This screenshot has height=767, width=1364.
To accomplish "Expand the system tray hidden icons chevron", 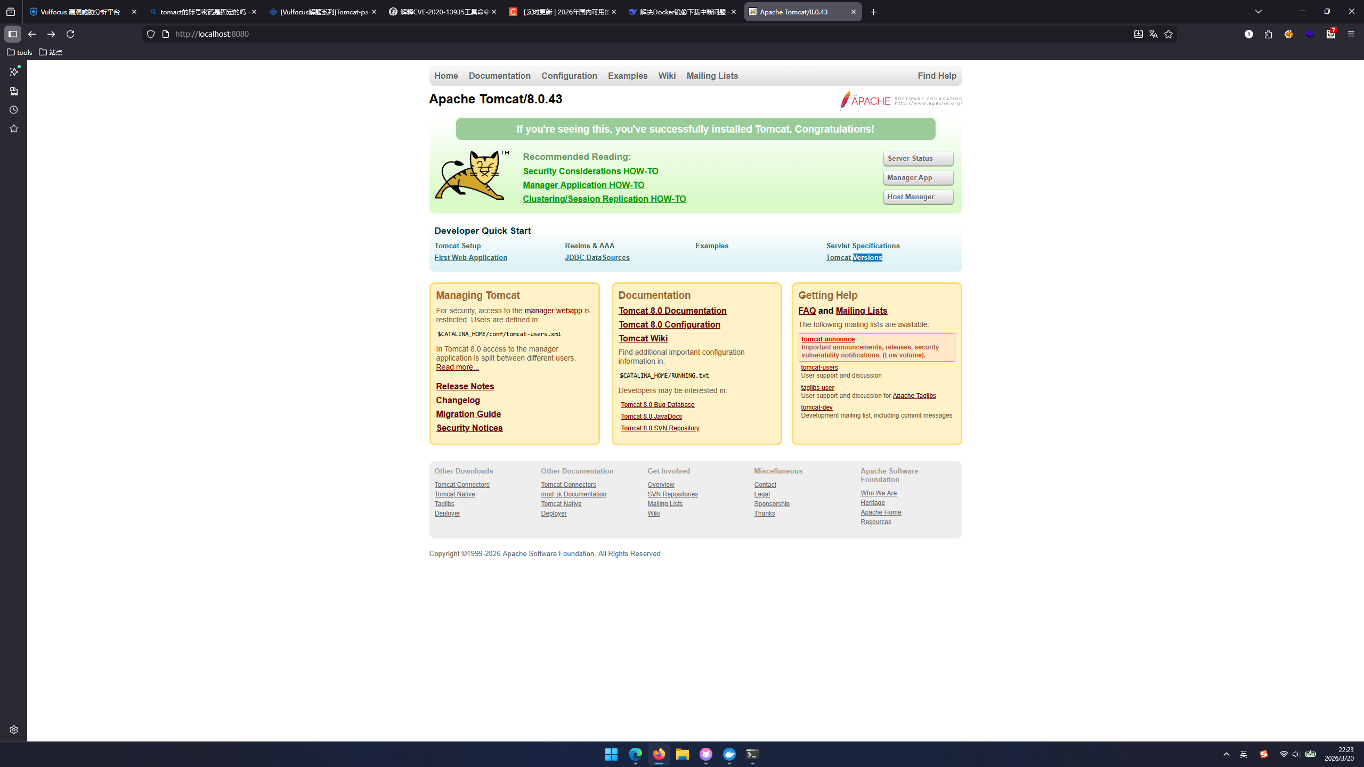I will 1227,754.
